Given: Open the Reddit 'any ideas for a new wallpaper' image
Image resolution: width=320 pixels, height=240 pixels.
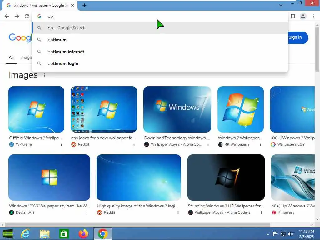Looking at the screenshot, I should [x=104, y=109].
